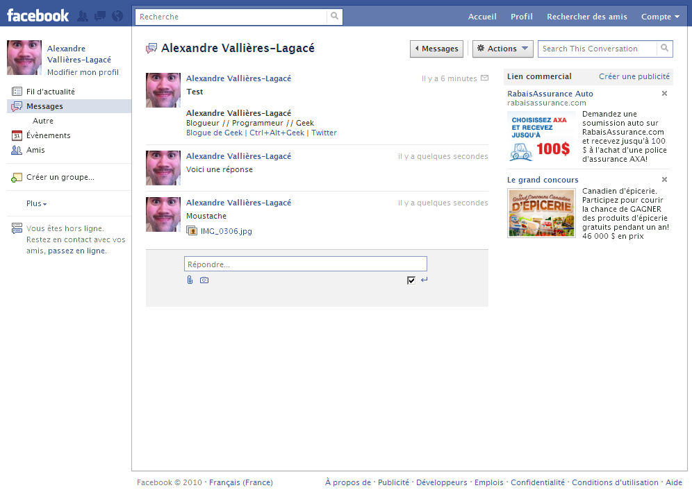Click the avatar on the Test message

pos(163,90)
